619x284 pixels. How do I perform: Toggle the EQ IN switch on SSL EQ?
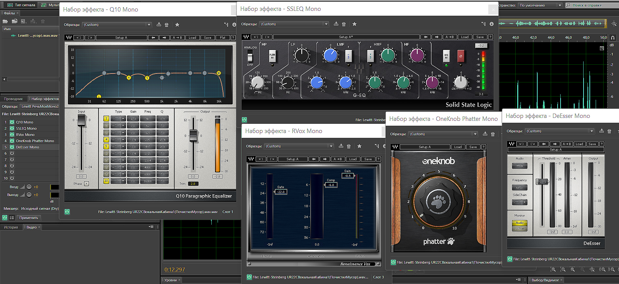pyautogui.click(x=446, y=56)
